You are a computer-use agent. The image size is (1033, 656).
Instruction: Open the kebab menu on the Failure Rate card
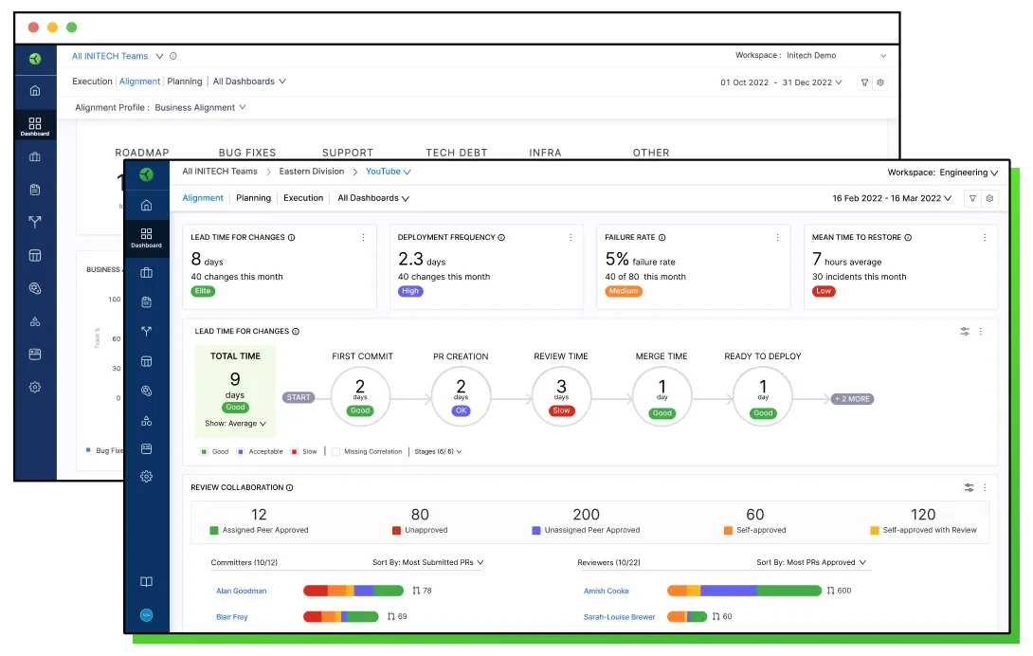(x=776, y=237)
